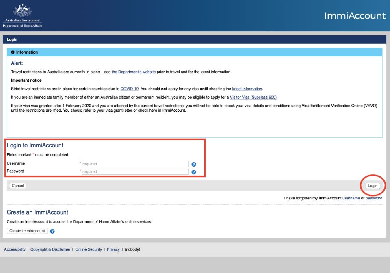Screen dimensions: 390x273
Task: Click the 'Alert:' heading text
Action: coord(17,63)
